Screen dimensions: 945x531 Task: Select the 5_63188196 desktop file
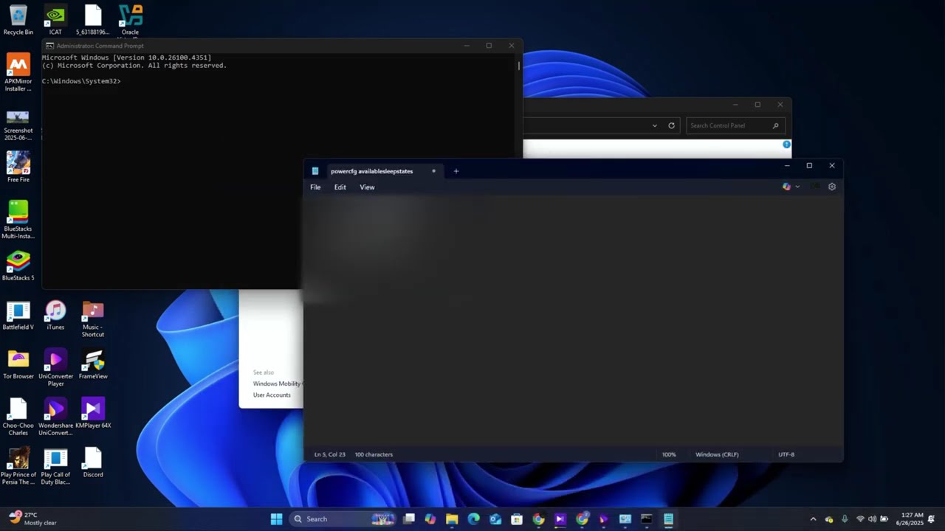[93, 20]
